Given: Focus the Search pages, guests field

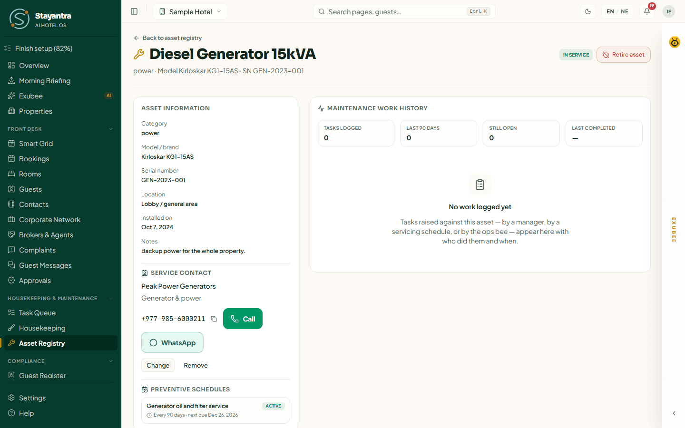Looking at the screenshot, I should pos(404,11).
